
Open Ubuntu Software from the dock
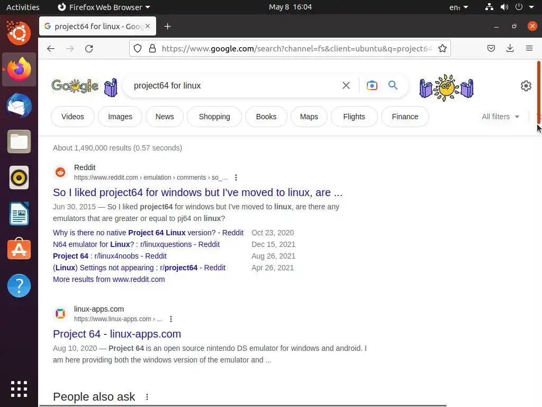(19, 249)
